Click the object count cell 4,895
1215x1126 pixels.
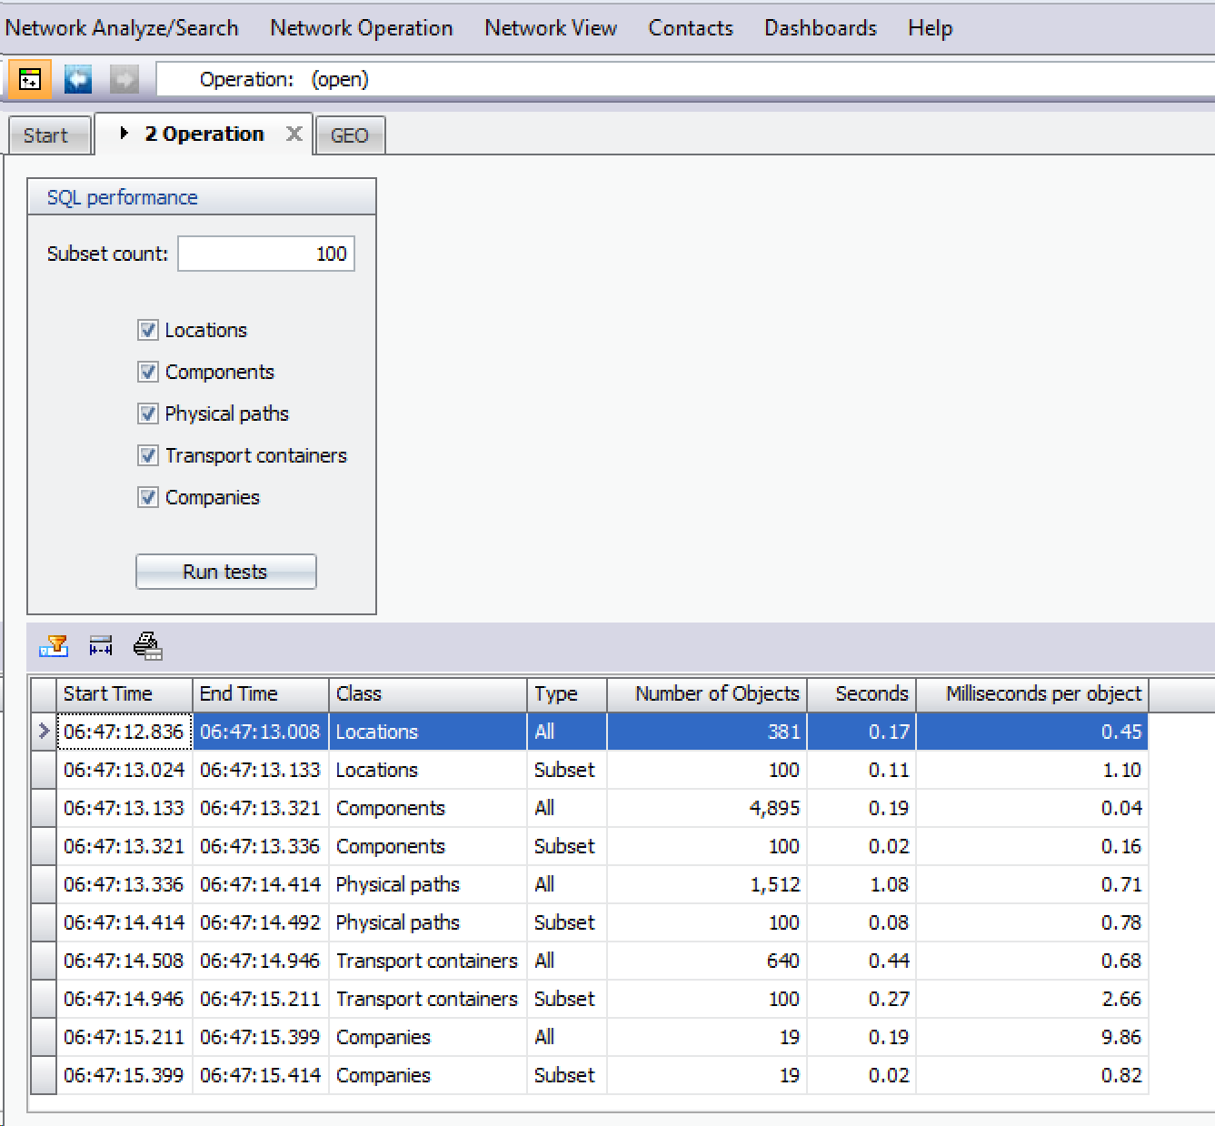[x=707, y=808]
